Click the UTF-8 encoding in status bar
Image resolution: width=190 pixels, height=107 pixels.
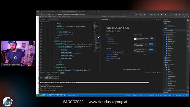[x=141, y=96]
